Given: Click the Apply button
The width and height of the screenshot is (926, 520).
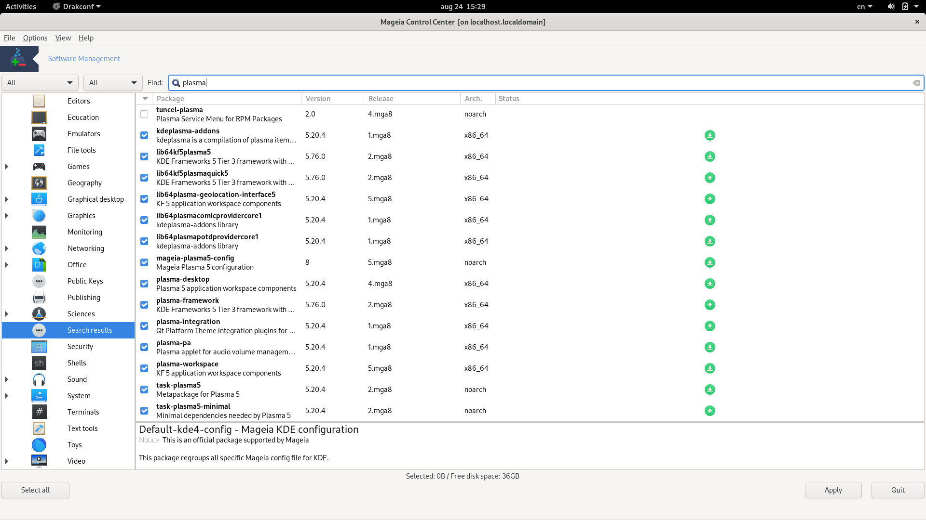Looking at the screenshot, I should click(833, 490).
